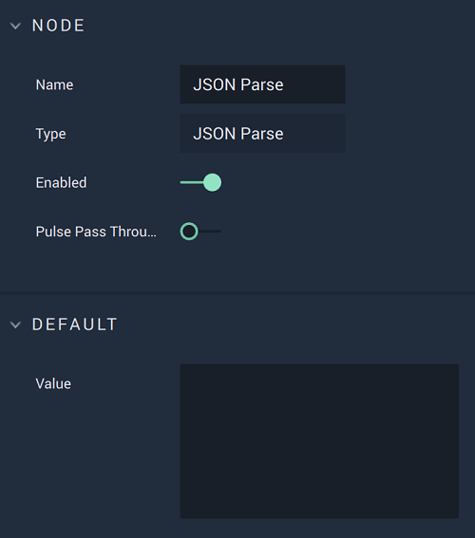Turn on the Pulse Pass Through toggle

pyautogui.click(x=200, y=232)
